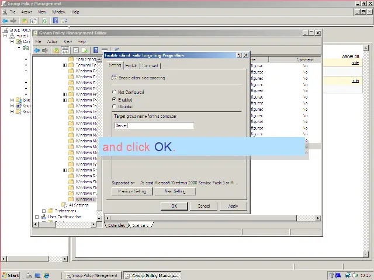Click green Refresh icon in Group Policy Management toolbar
This screenshot has height=280, width=374.
pyautogui.click(x=44, y=21)
